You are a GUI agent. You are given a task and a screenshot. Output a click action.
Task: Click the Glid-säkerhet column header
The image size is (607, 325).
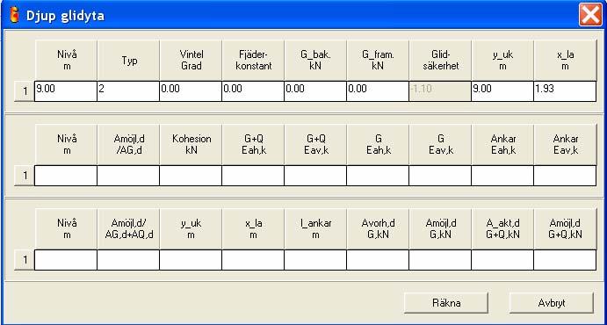tap(440, 61)
